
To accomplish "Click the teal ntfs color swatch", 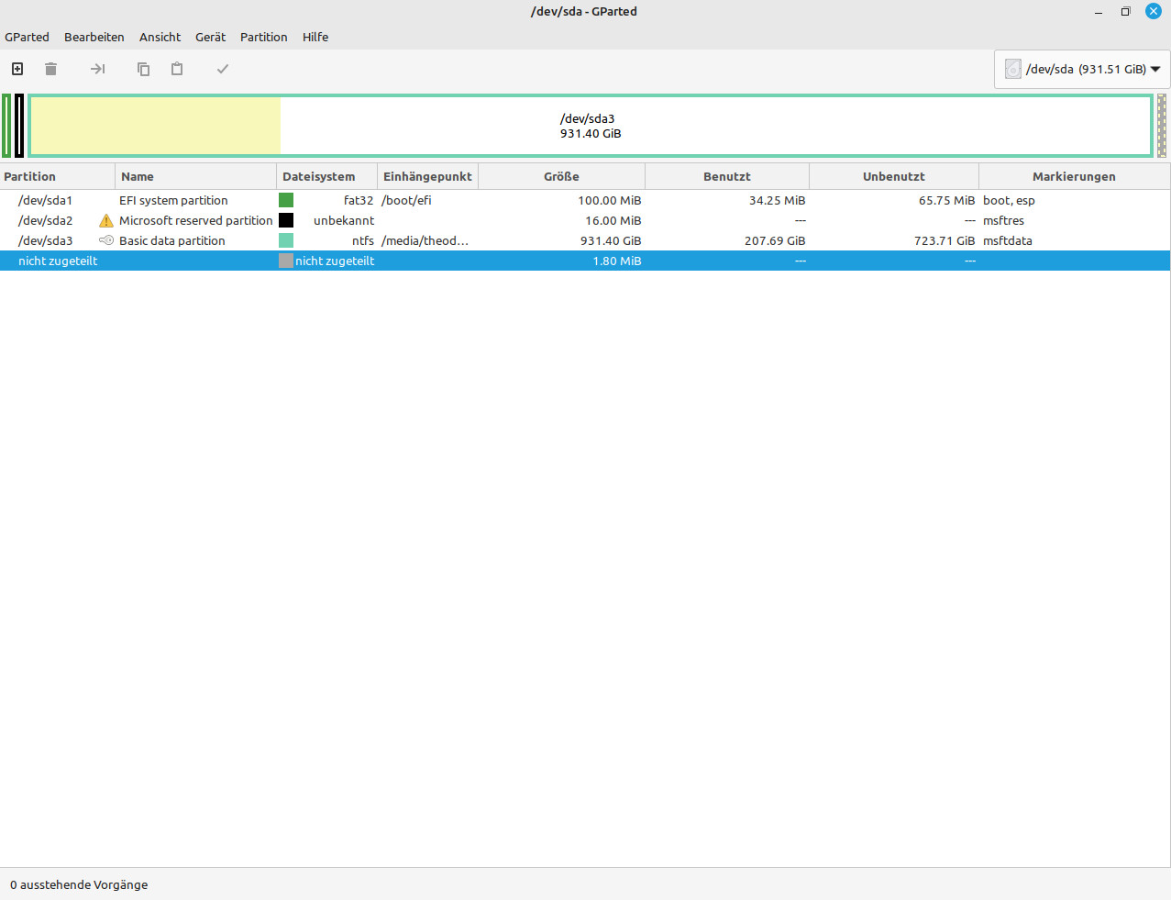I will (x=286, y=240).
